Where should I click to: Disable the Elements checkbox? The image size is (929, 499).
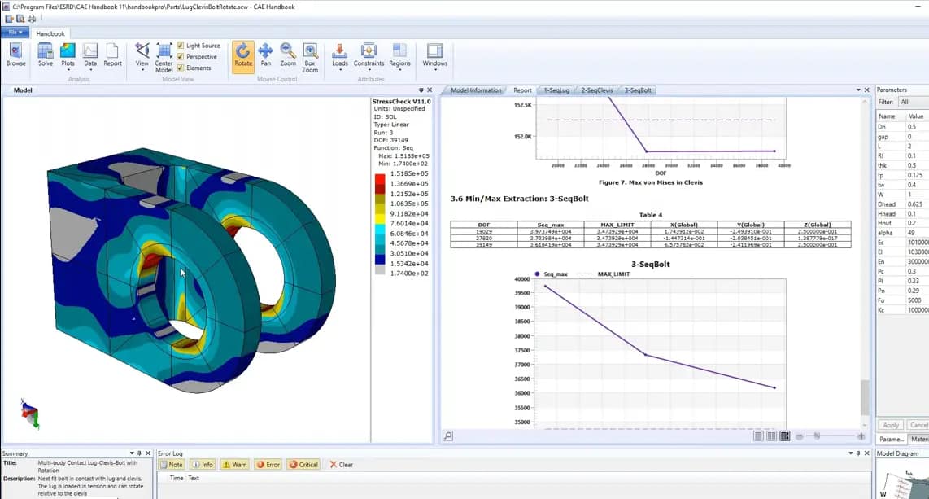tap(181, 68)
